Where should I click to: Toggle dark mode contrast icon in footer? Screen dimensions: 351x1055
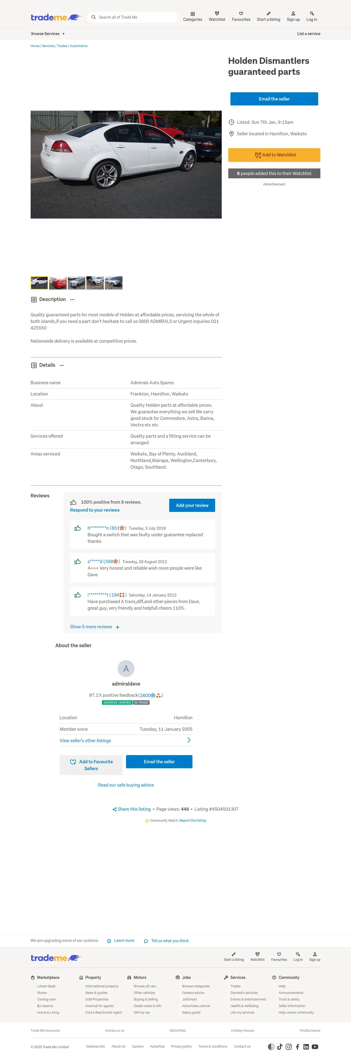tap(271, 1047)
